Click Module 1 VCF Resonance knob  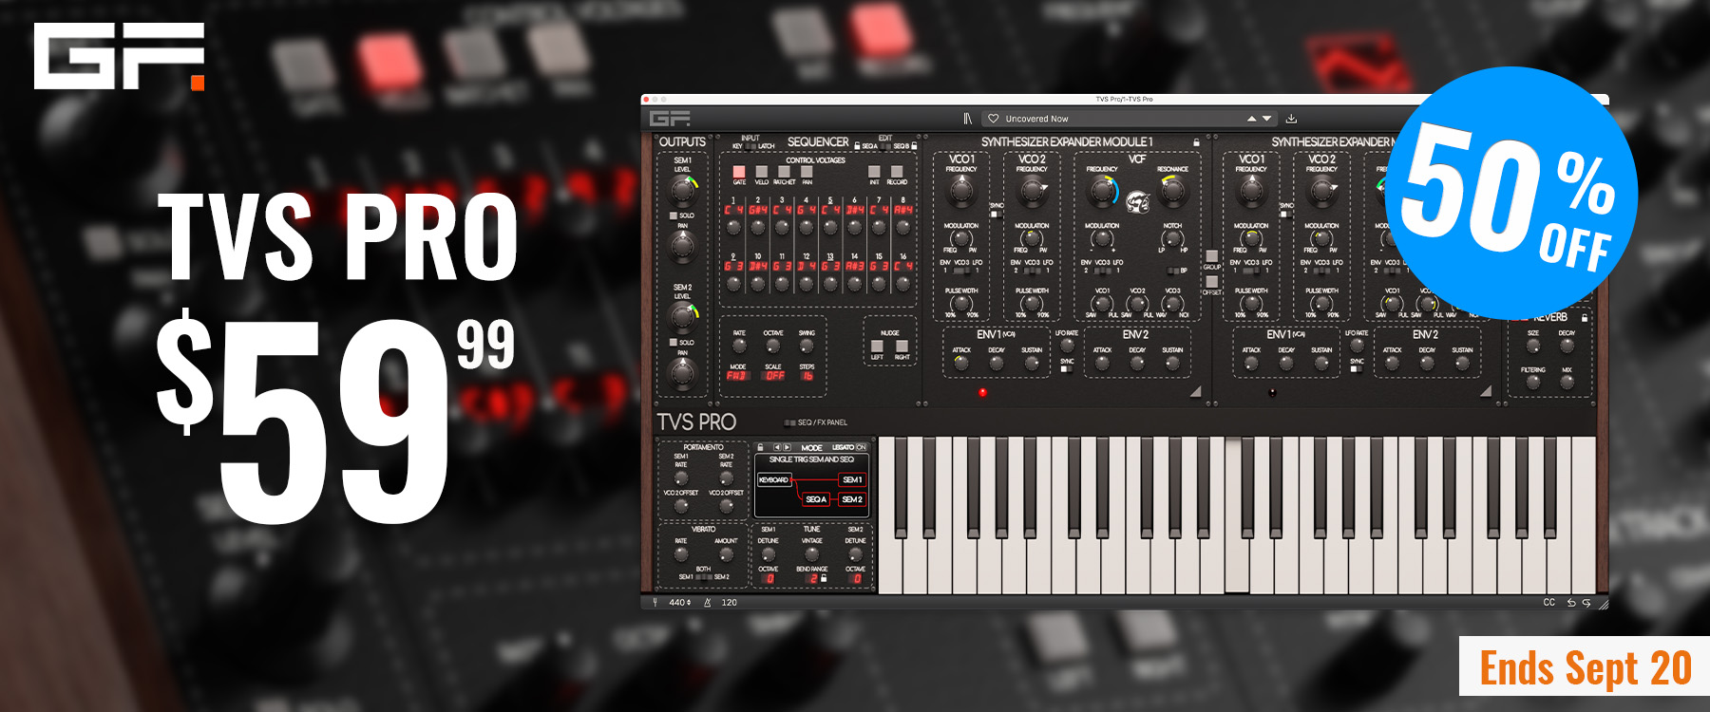click(1173, 192)
